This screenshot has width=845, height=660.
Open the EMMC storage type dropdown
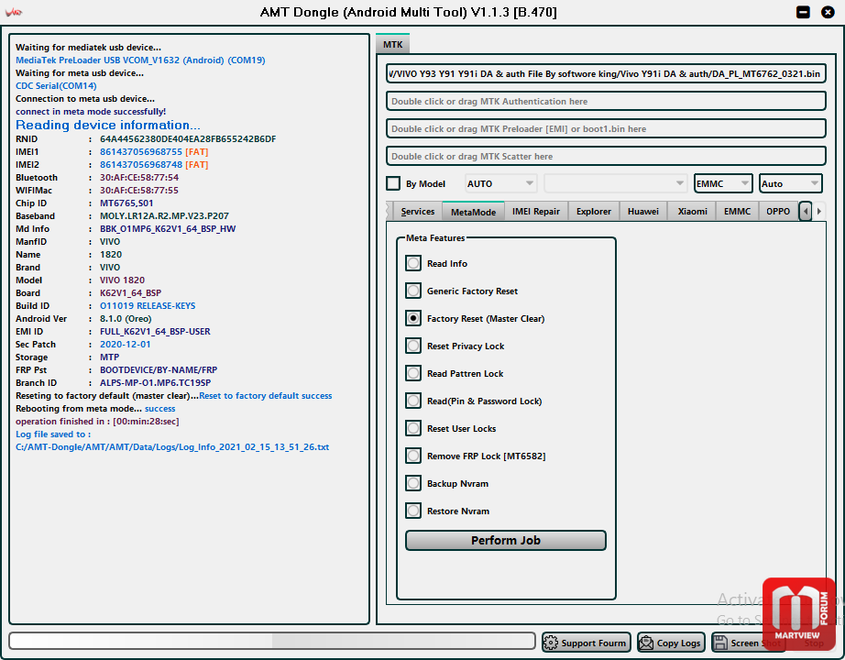pyautogui.click(x=723, y=183)
